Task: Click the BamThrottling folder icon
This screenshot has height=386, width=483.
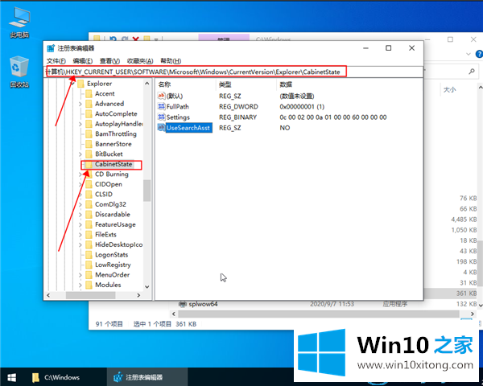Action: (x=89, y=134)
